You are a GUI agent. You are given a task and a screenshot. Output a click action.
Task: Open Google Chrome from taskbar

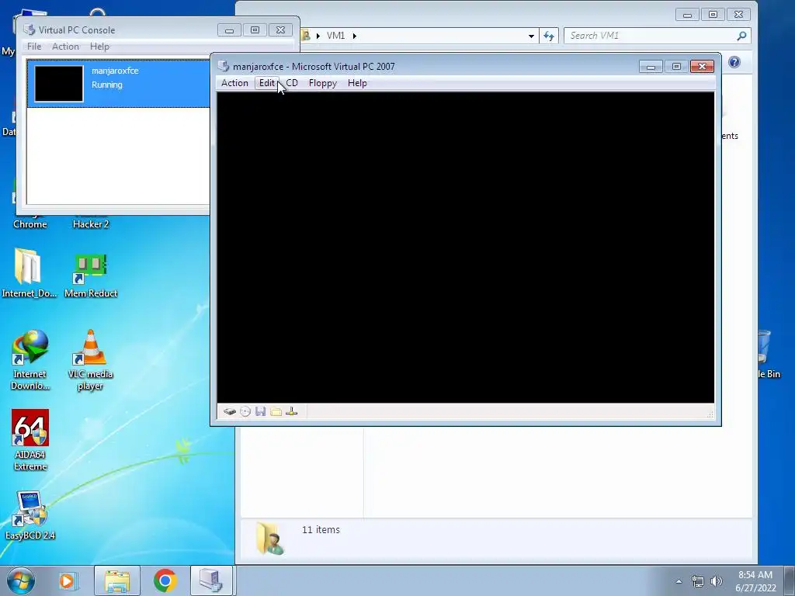pyautogui.click(x=165, y=580)
